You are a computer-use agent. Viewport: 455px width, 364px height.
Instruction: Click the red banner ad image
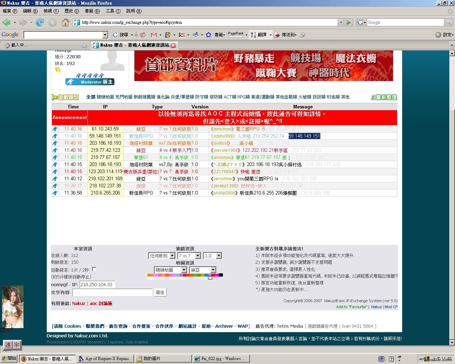(x=263, y=66)
